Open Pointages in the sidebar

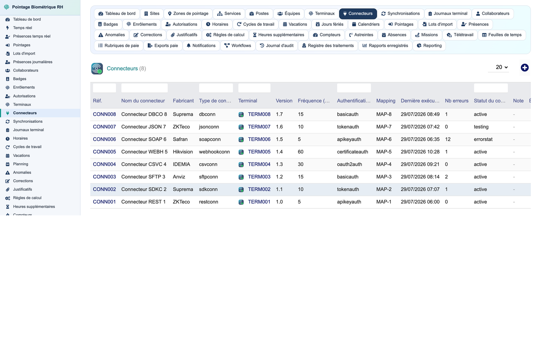(22, 45)
